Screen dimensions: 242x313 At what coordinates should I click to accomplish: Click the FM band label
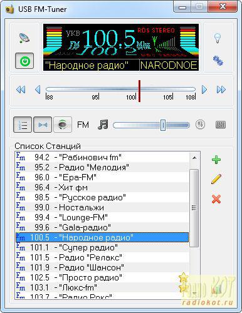tap(83, 125)
